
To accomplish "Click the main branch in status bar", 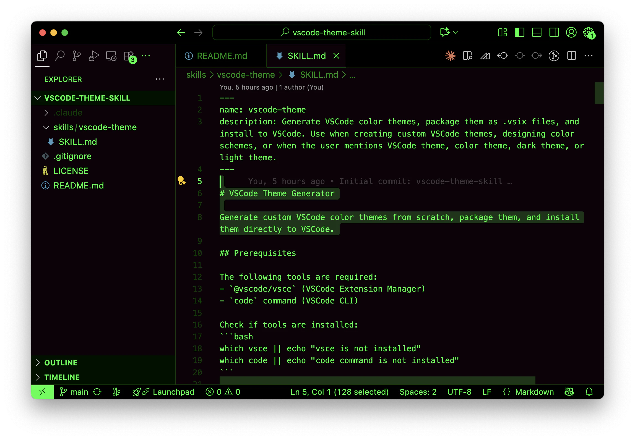I will pyautogui.click(x=74, y=392).
